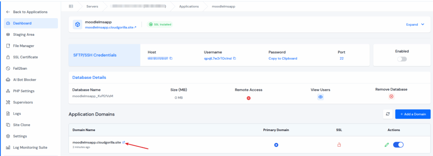Click the Logs document icon
Image resolution: width=433 pixels, height=156 pixels.
[8, 114]
